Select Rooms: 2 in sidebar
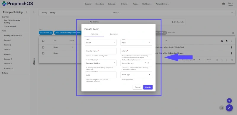Viewport: 237px width, 115px height. 7,45
